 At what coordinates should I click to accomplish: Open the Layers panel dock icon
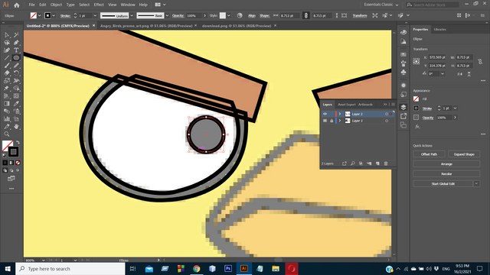(x=403, y=107)
